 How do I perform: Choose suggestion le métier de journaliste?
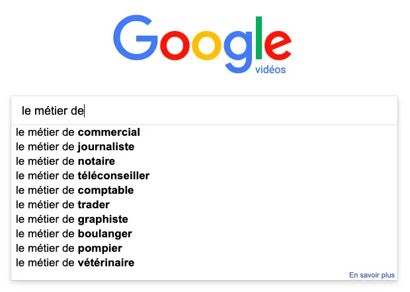point(204,147)
